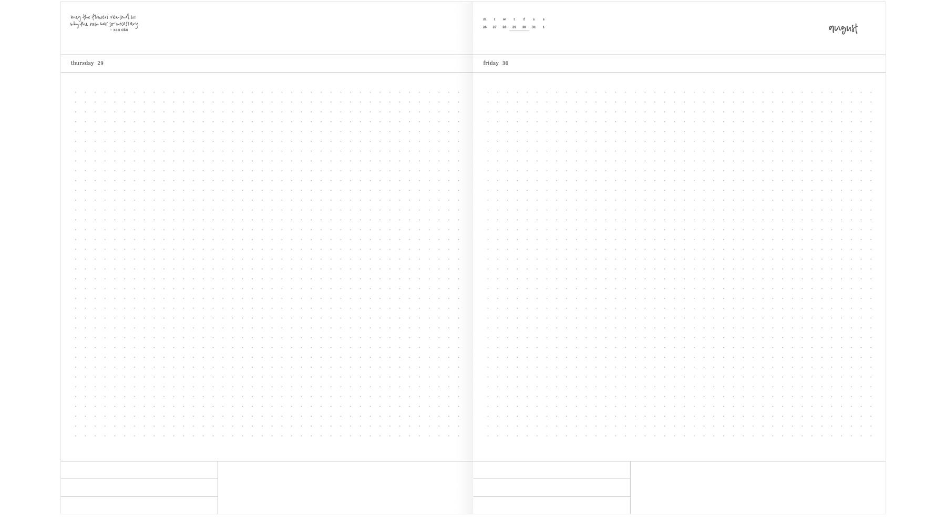This screenshot has height=518, width=946.
Task: Select underlined date 30 in mini calendar
Action: tap(524, 27)
